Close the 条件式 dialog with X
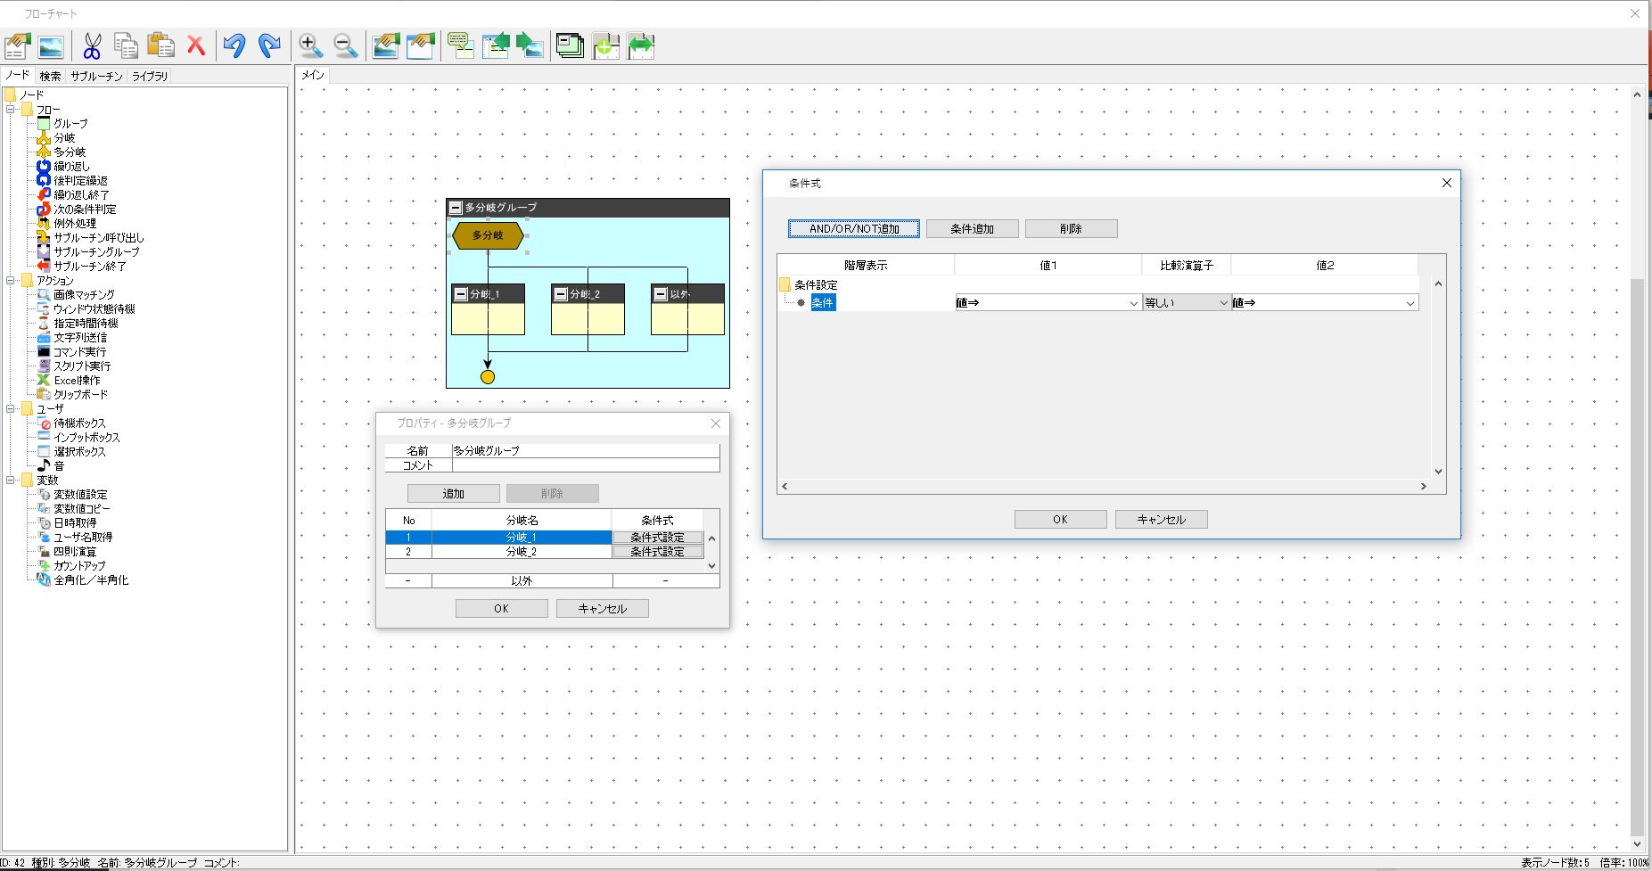This screenshot has height=871, width=1652. pyautogui.click(x=1447, y=183)
